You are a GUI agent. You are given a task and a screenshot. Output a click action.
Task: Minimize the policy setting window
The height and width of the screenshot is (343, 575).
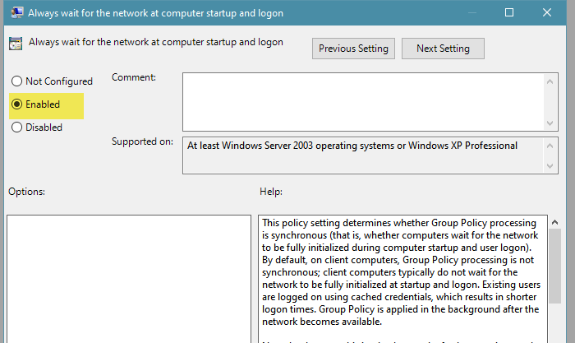(471, 12)
